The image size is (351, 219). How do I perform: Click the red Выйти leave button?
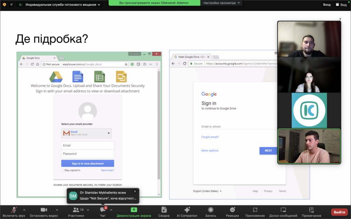coord(339,212)
